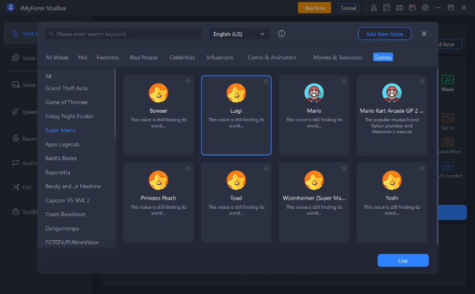This screenshot has width=475, height=294.
Task: Click the Say as icon
Action: click(x=447, y=118)
